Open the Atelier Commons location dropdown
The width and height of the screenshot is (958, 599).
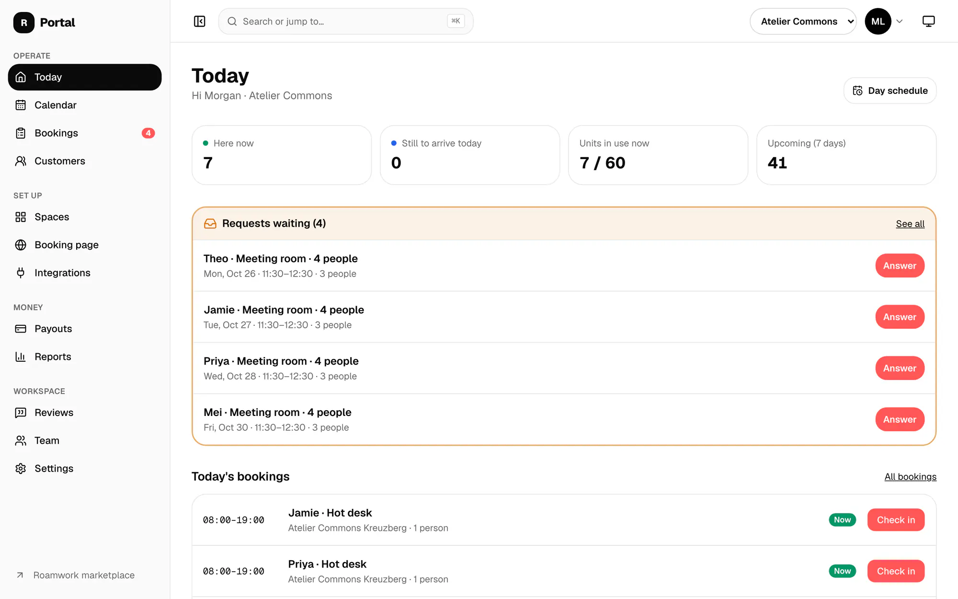(803, 22)
